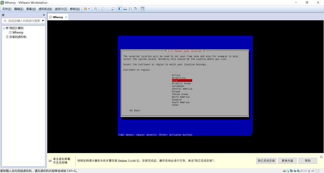Open the 虚拟机(M) menu

coord(45,9)
